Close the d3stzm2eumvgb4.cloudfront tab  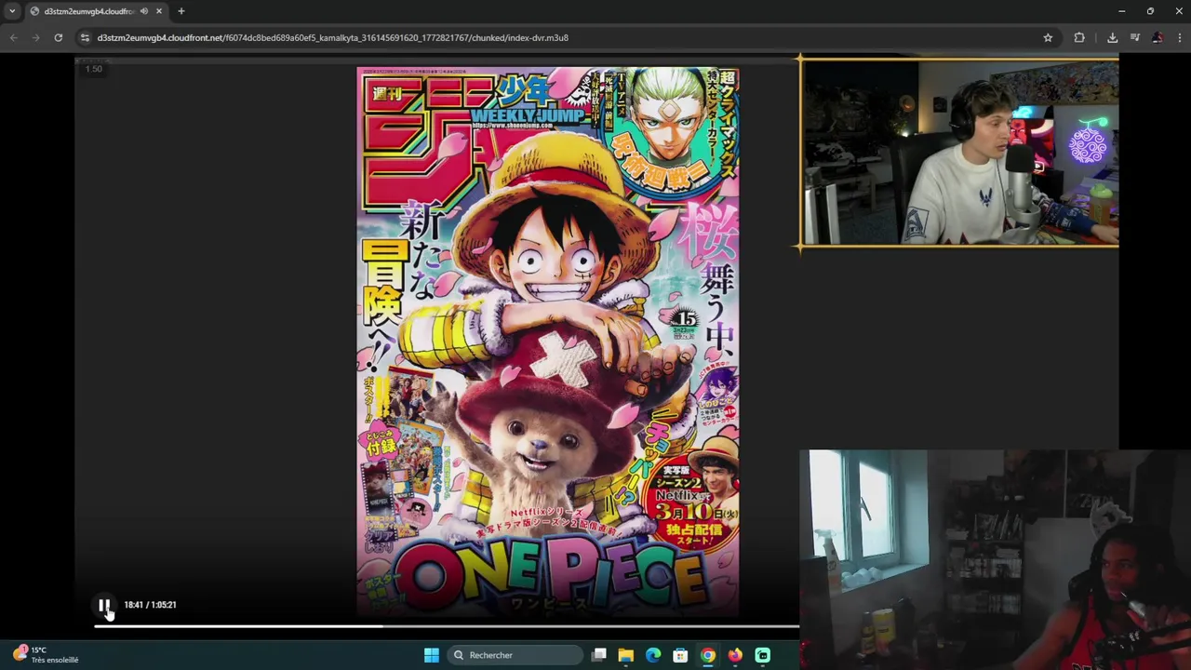(159, 11)
